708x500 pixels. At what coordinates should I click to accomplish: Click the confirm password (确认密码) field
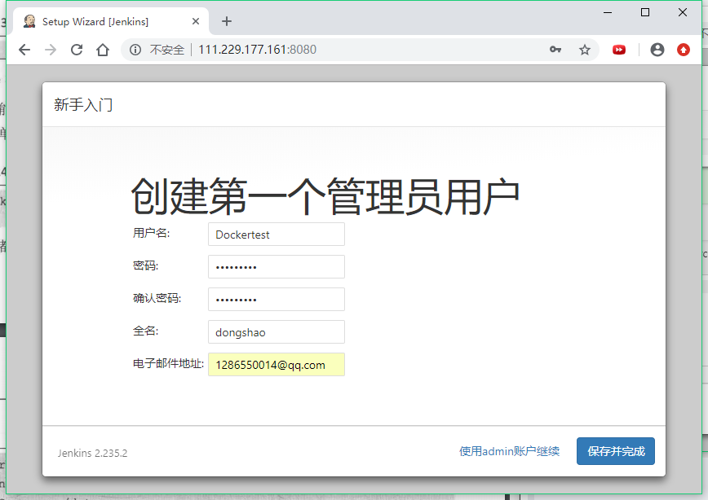point(277,300)
